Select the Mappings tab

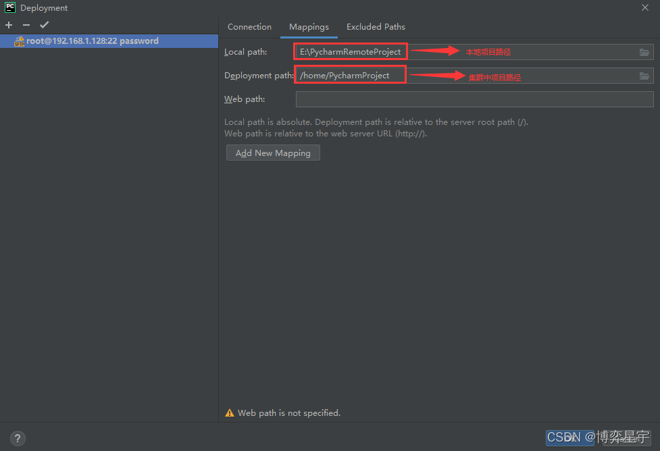click(309, 26)
